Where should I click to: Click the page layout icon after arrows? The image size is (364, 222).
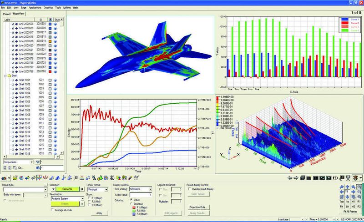tap(303, 178)
